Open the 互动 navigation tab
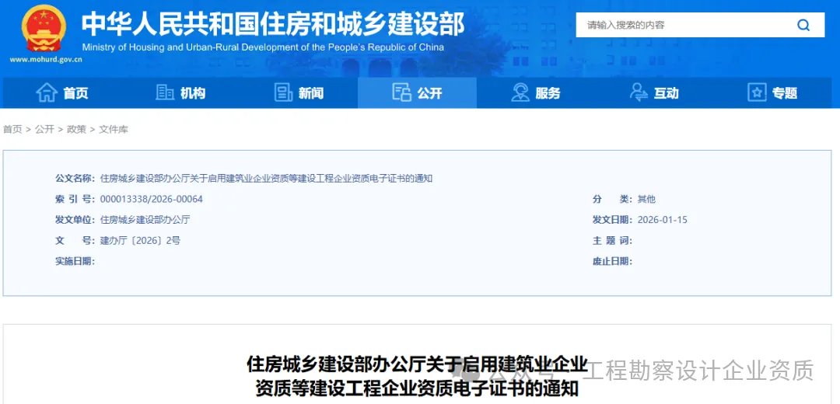This screenshot has width=840, height=404. (654, 93)
